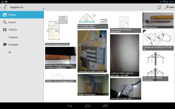Open 'Kondens trots låg fukt' photo
175x109 pixels.
60,58
